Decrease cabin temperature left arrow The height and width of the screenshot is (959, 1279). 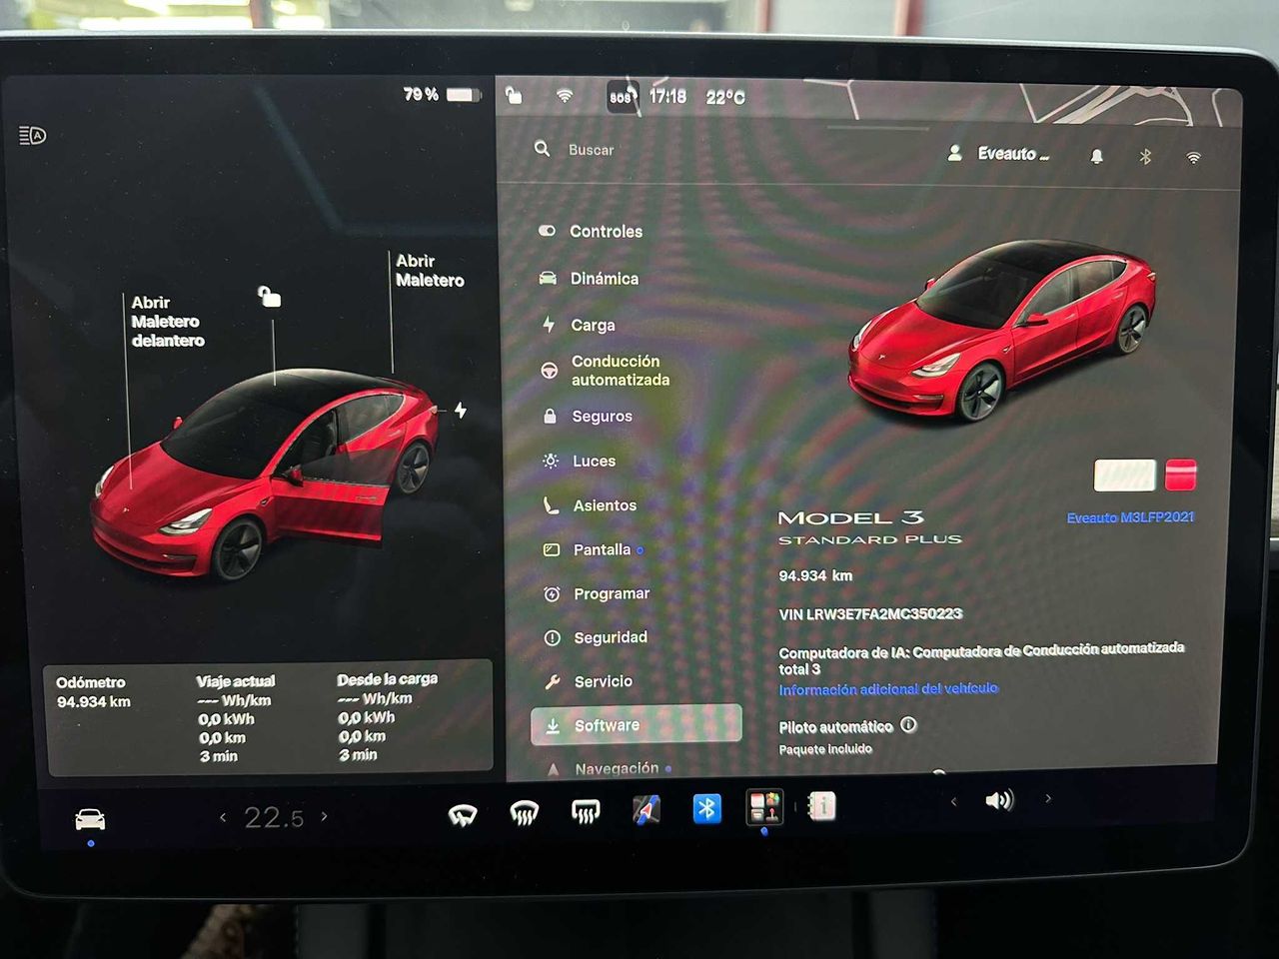coord(223,817)
